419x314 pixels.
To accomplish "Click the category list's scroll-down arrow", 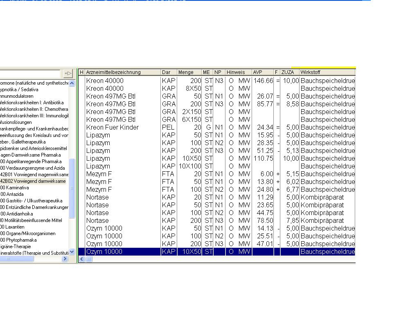I will click(x=72, y=252).
